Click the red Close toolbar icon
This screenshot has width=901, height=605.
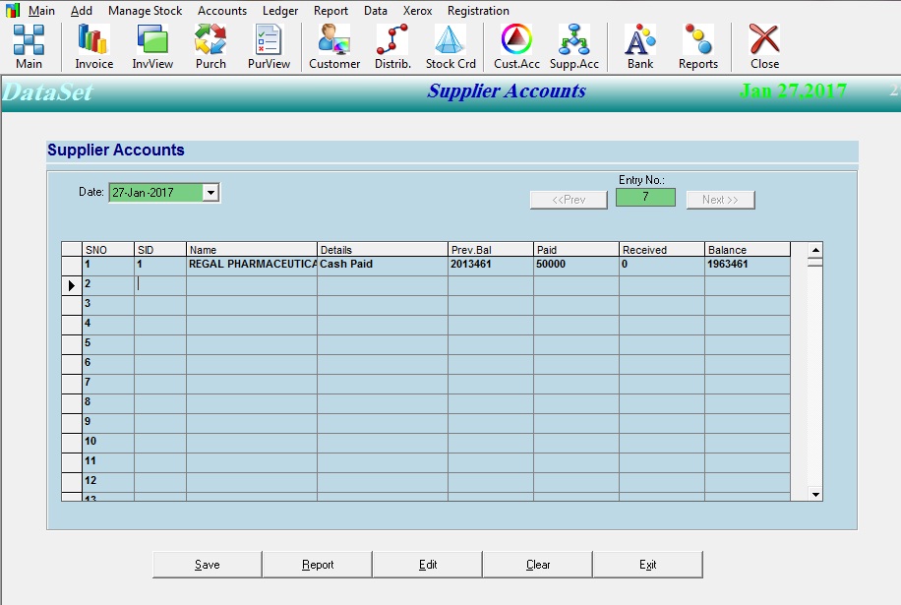[x=764, y=46]
